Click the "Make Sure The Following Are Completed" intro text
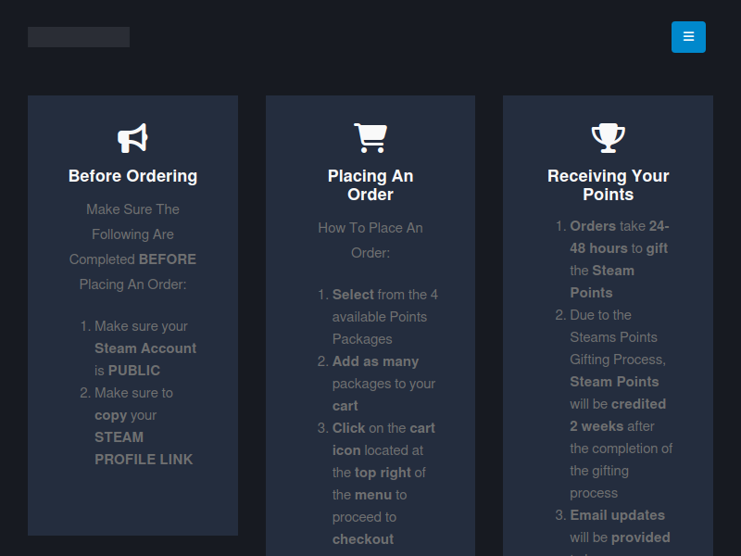 point(132,246)
